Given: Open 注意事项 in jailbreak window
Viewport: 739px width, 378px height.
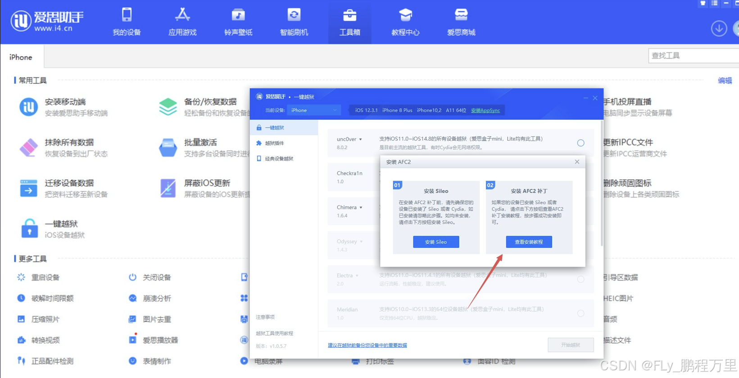Looking at the screenshot, I should (265, 317).
